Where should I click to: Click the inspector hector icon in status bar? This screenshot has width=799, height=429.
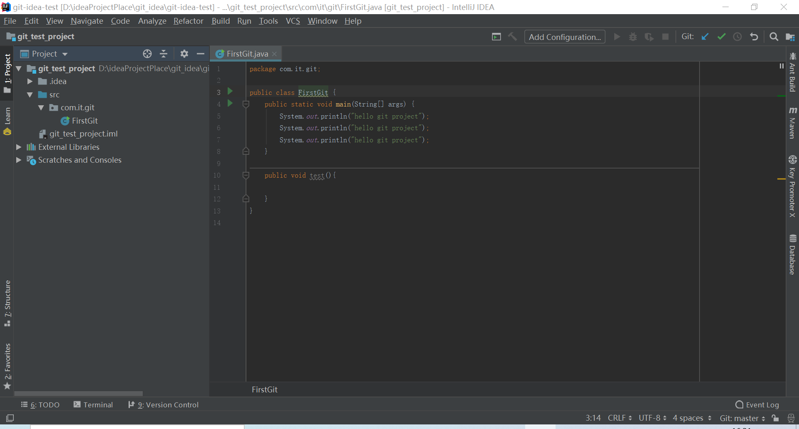[791, 418]
